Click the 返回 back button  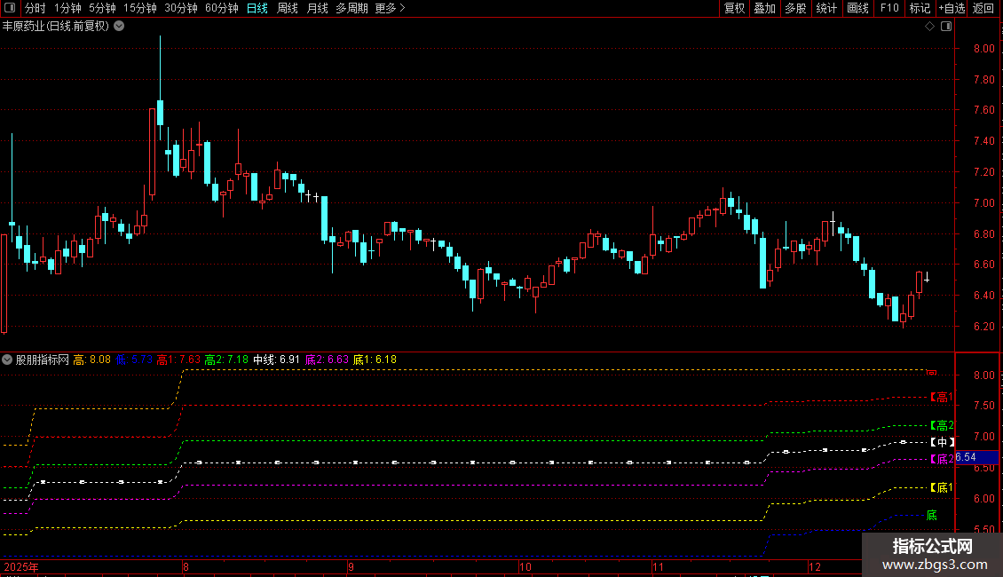[983, 8]
